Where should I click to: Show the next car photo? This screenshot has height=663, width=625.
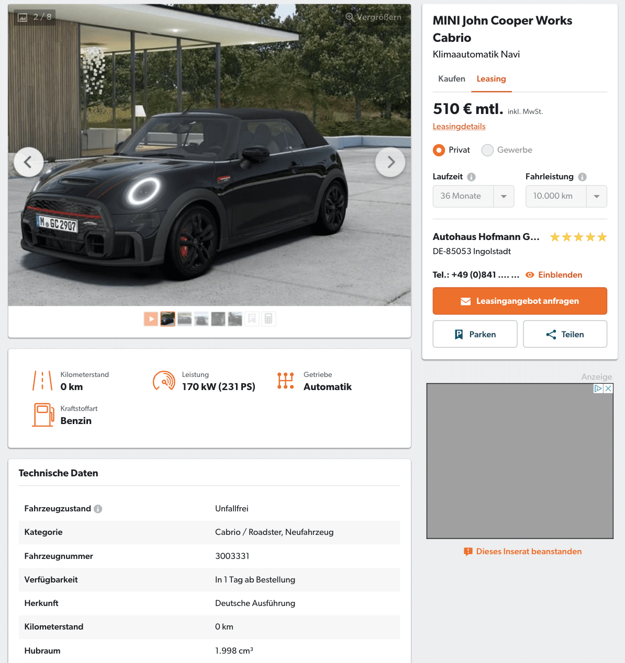[x=390, y=162]
